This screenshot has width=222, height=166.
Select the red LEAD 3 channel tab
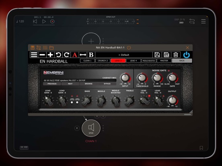pyautogui.click(x=118, y=61)
